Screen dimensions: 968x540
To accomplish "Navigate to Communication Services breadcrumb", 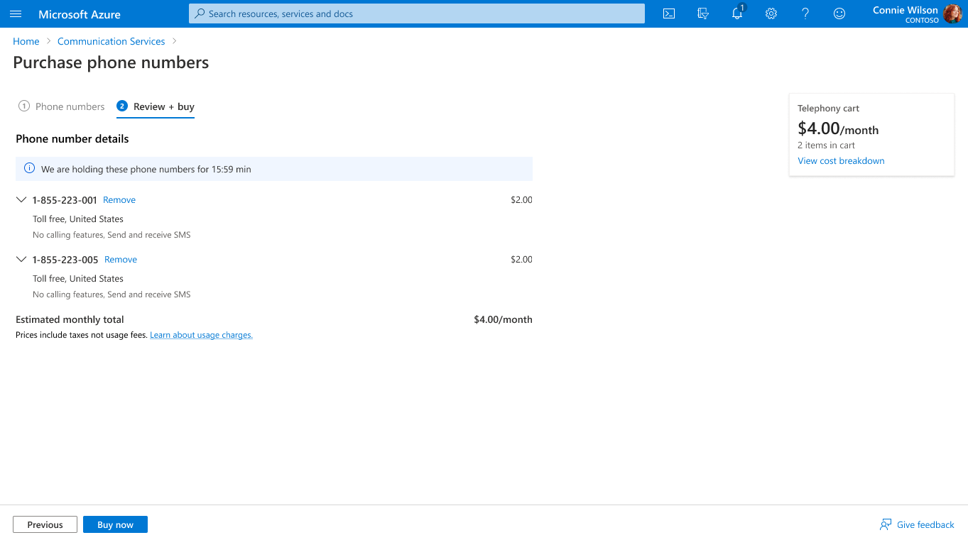I will (111, 41).
